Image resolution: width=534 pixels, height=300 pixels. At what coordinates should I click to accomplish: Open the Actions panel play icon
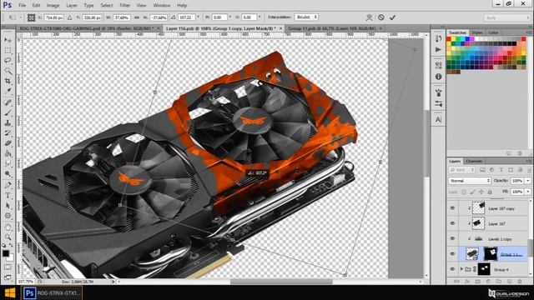point(438,50)
